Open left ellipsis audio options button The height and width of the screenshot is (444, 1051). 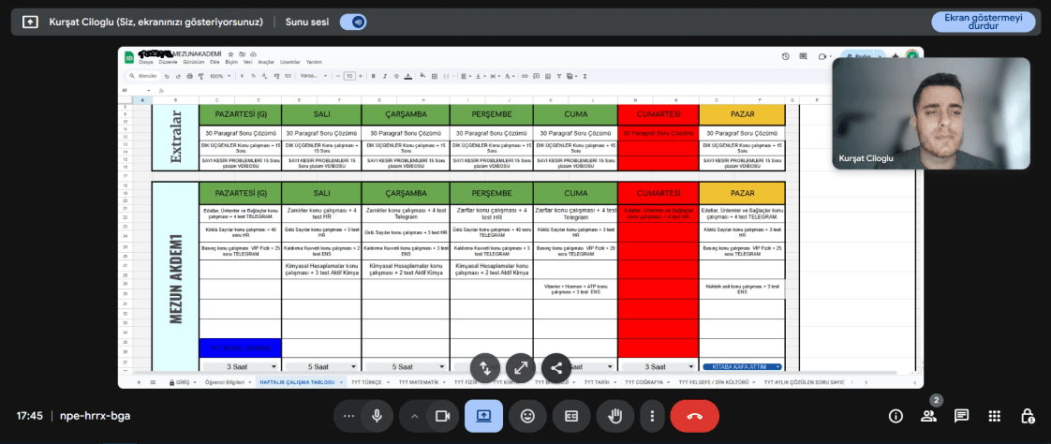[x=348, y=416]
